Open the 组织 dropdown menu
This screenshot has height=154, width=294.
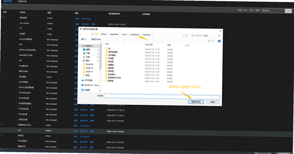[x=84, y=39]
